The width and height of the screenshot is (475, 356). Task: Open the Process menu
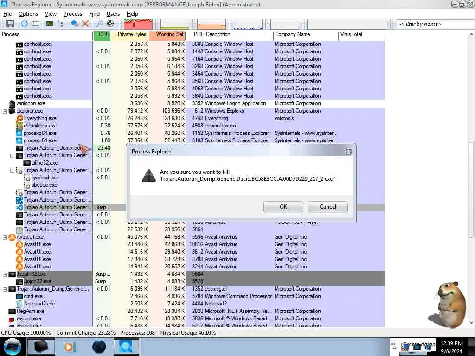click(73, 14)
